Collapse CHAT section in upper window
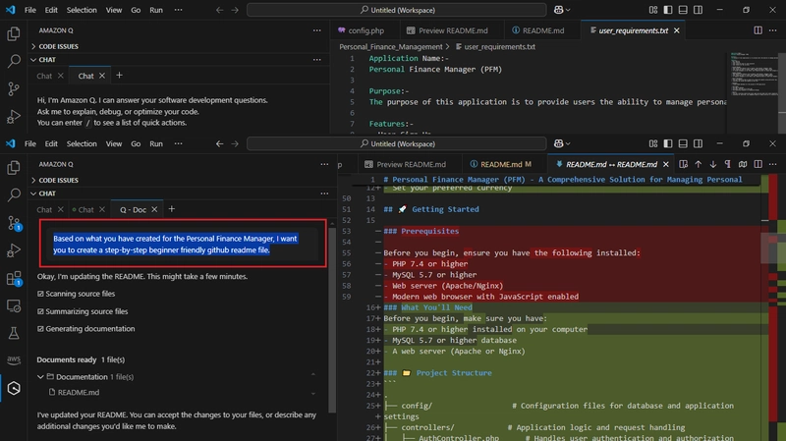The image size is (786, 441). (43, 60)
